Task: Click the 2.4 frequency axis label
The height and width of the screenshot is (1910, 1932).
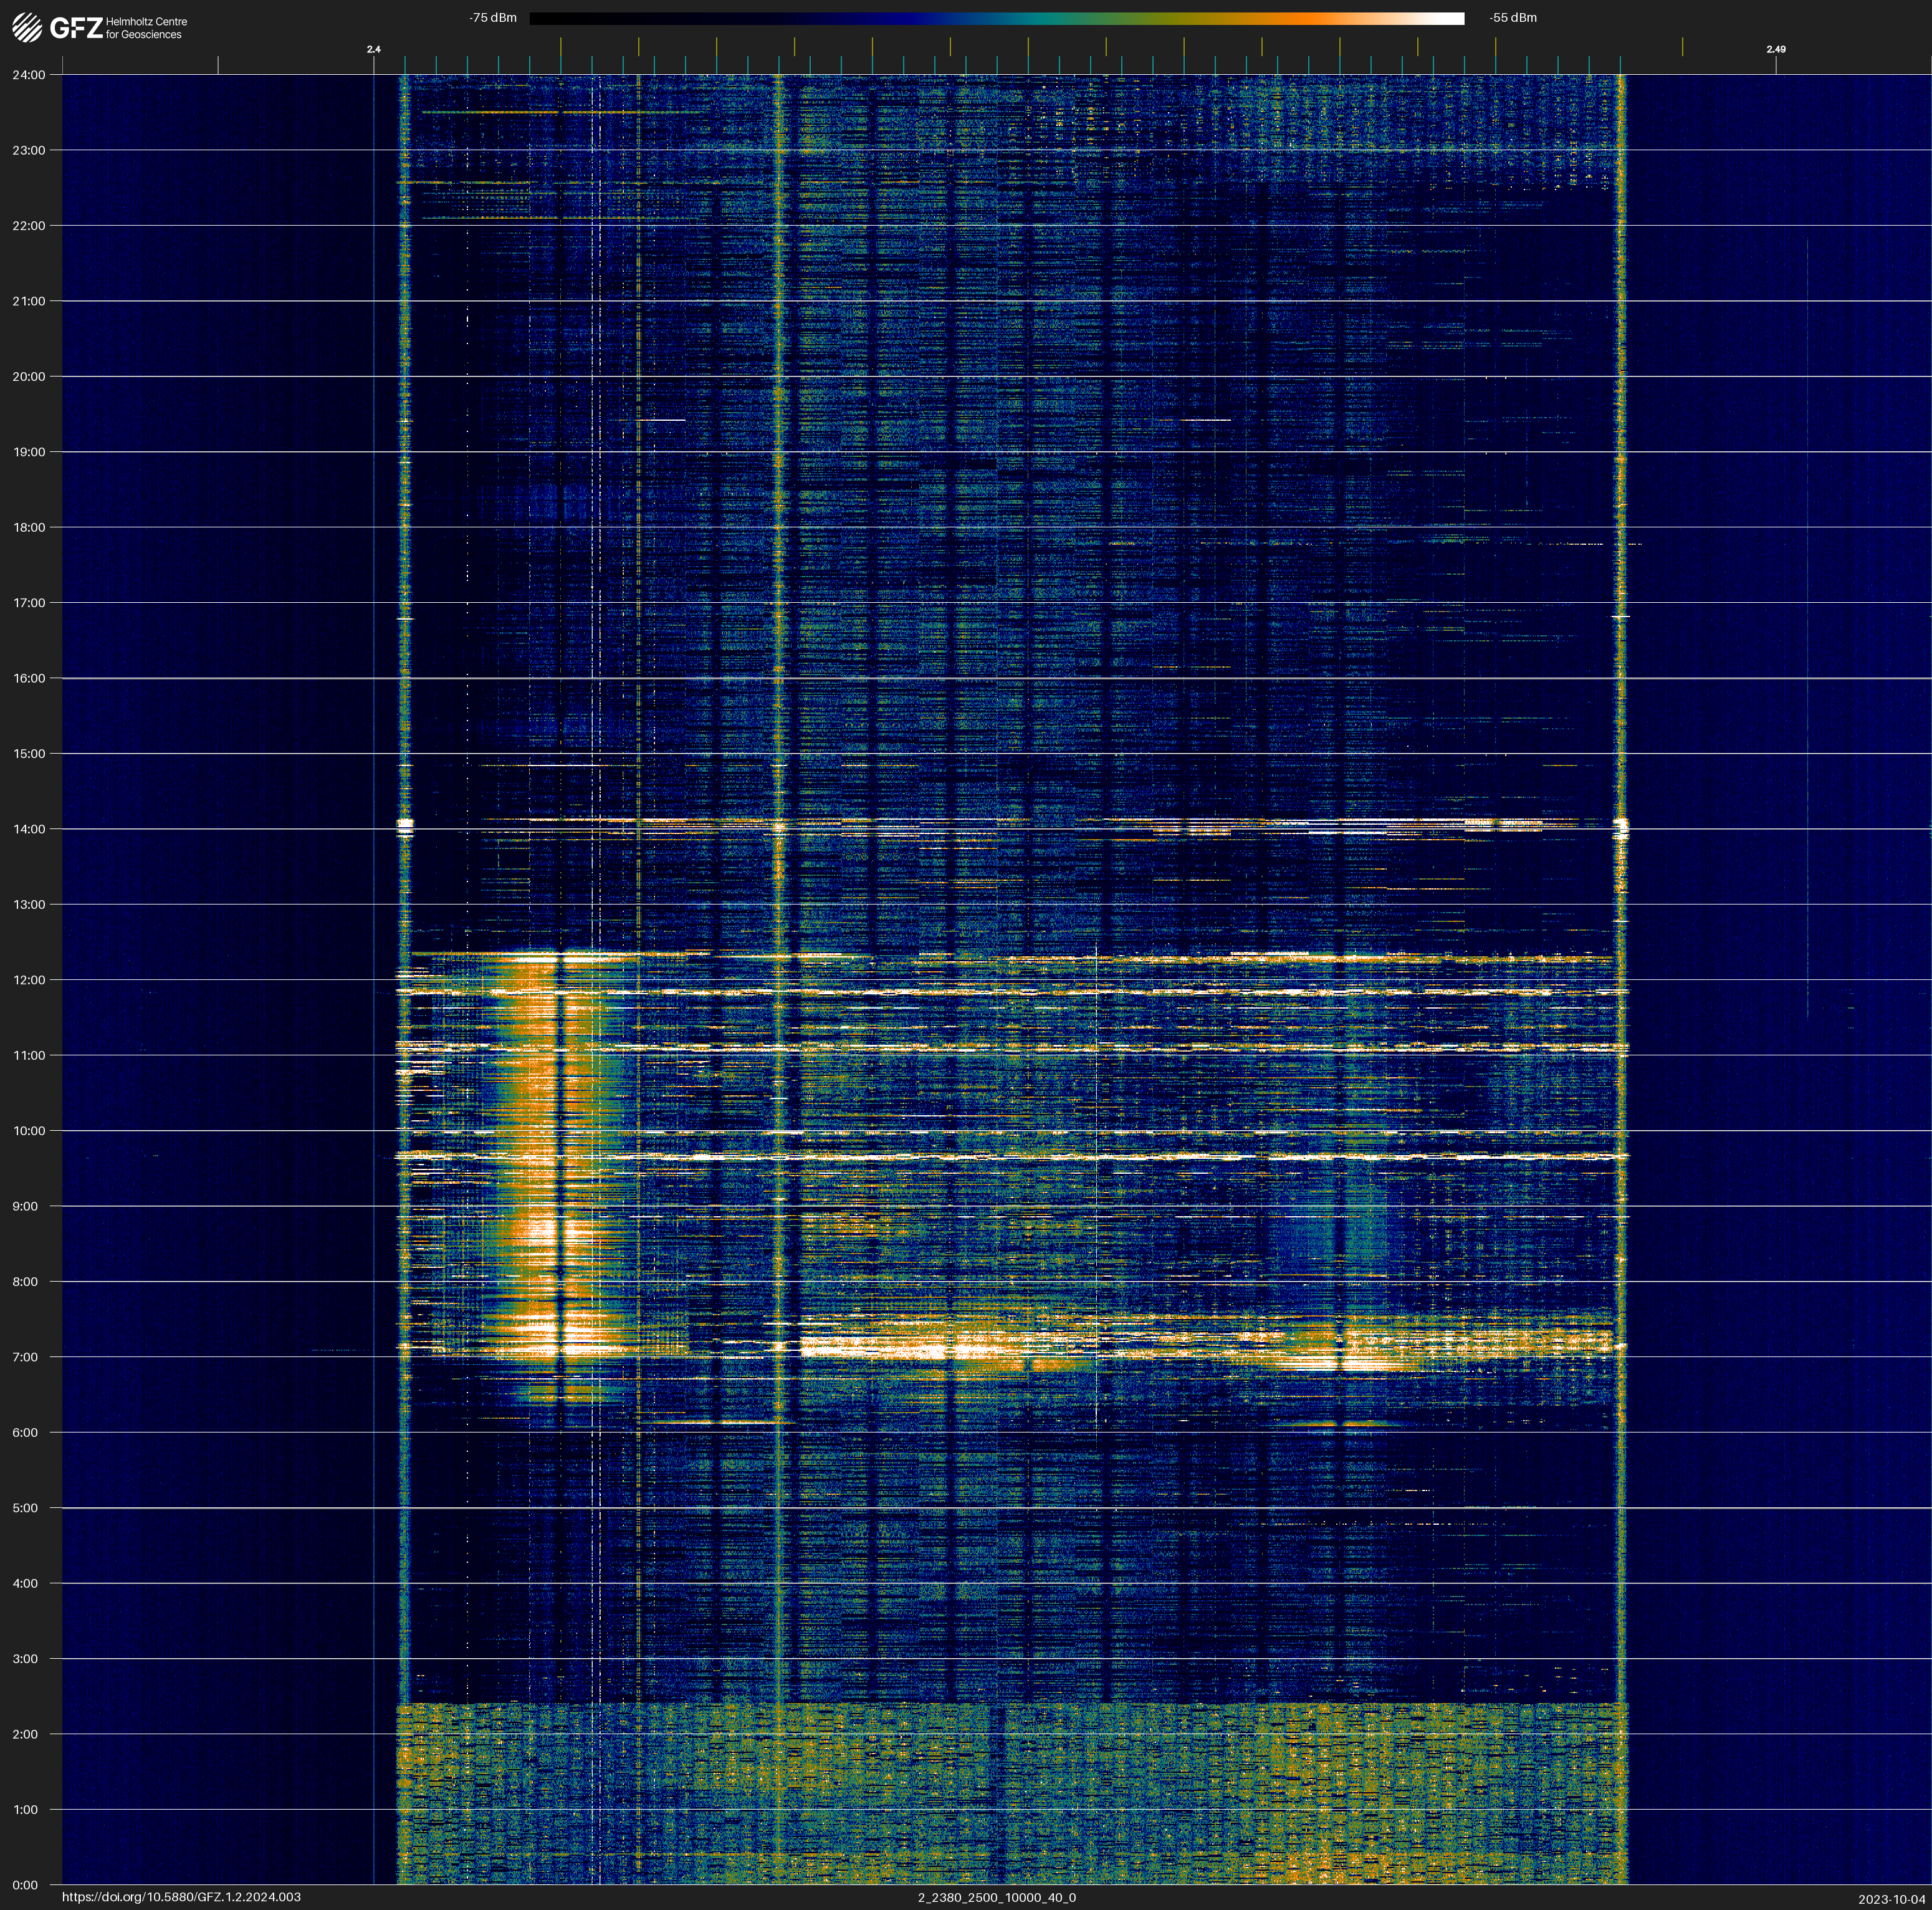Action: pyautogui.click(x=373, y=49)
